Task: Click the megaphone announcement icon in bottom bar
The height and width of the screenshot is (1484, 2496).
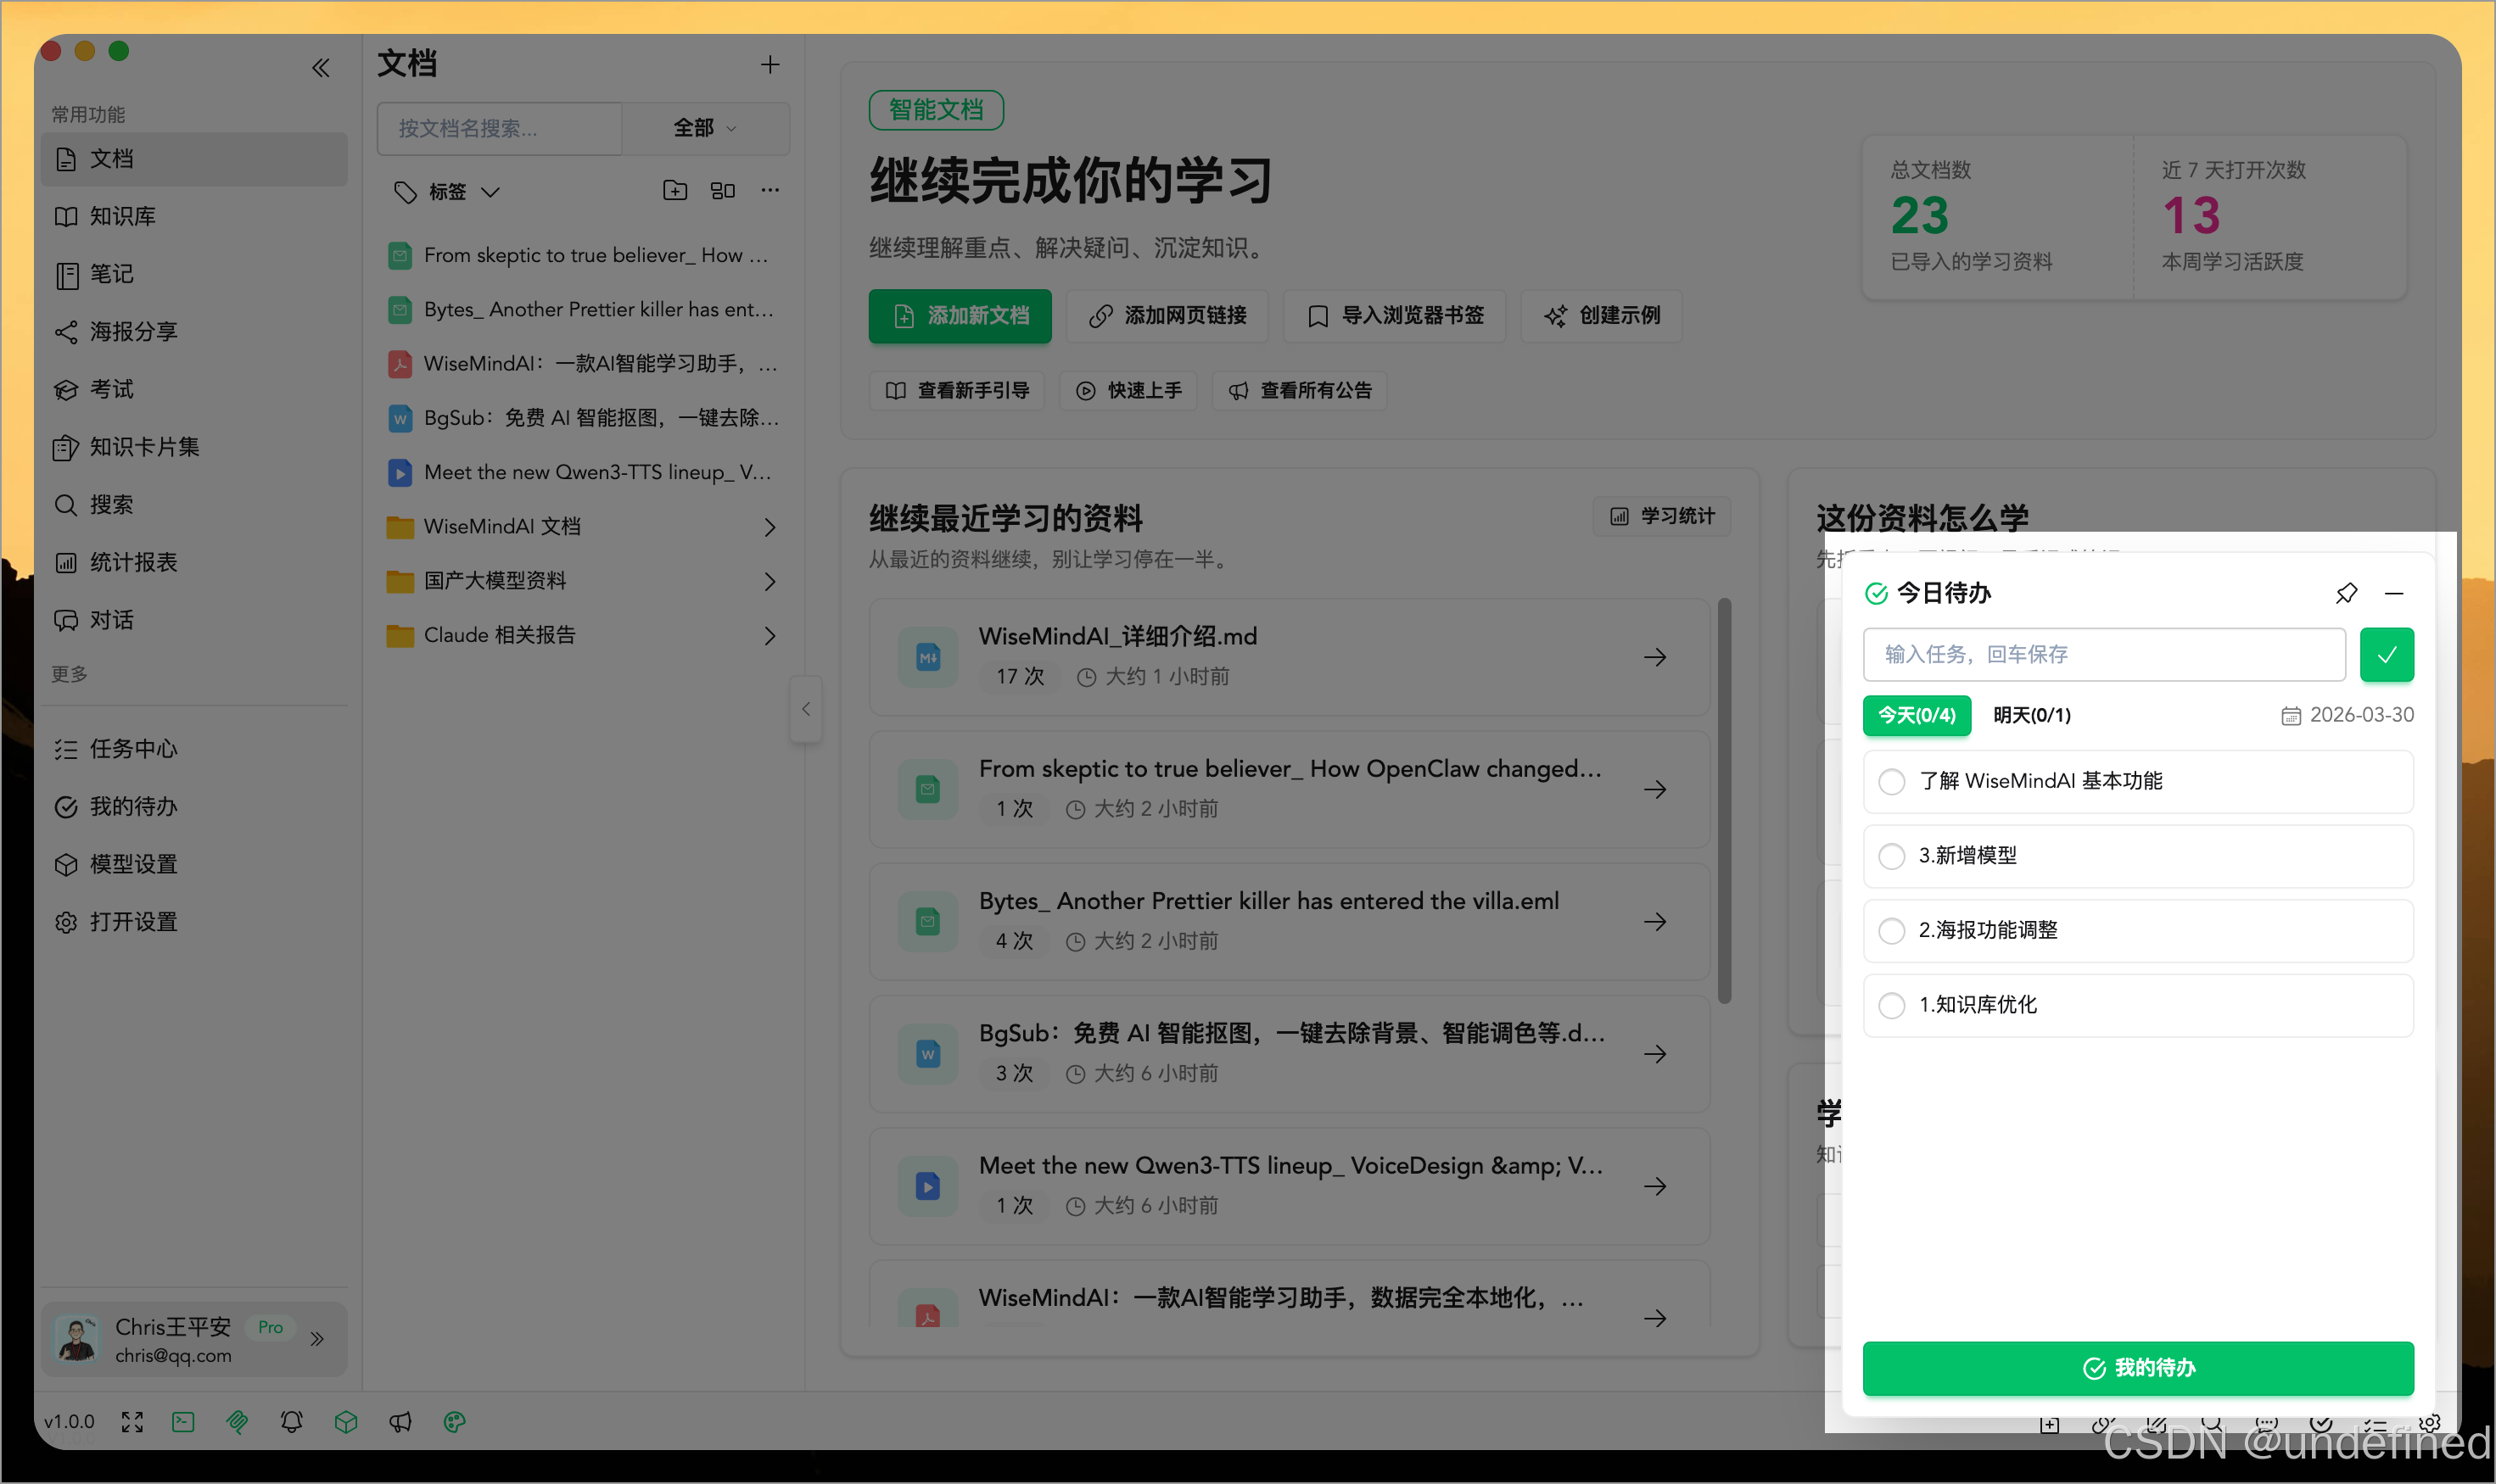Action: 400,1421
